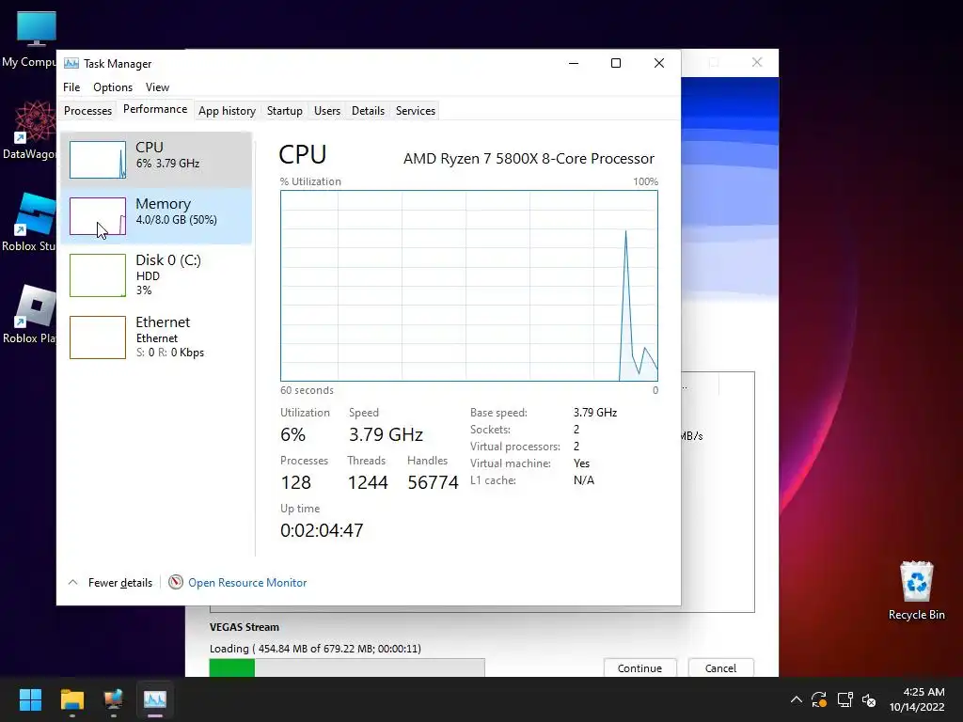Switch to the Details tab
Image resolution: width=963 pixels, height=722 pixels.
pyautogui.click(x=368, y=111)
